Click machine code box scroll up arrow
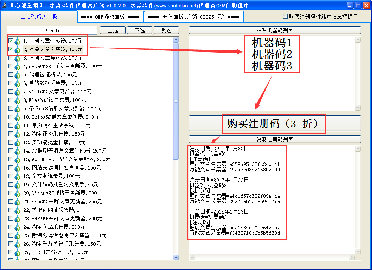 click(x=358, y=39)
